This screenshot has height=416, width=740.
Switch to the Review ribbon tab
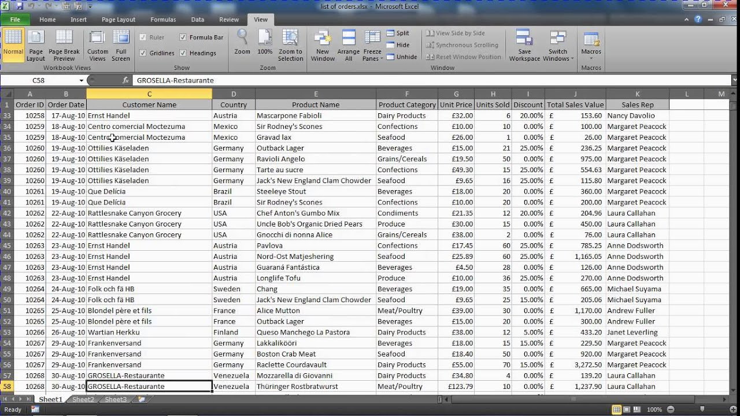[229, 20]
